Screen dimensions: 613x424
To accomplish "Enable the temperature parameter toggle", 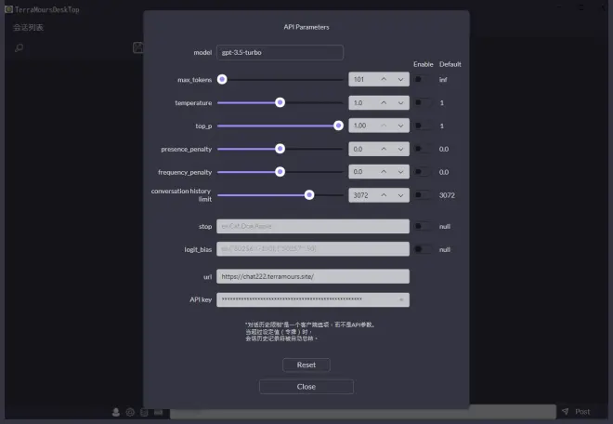I will tap(422, 102).
